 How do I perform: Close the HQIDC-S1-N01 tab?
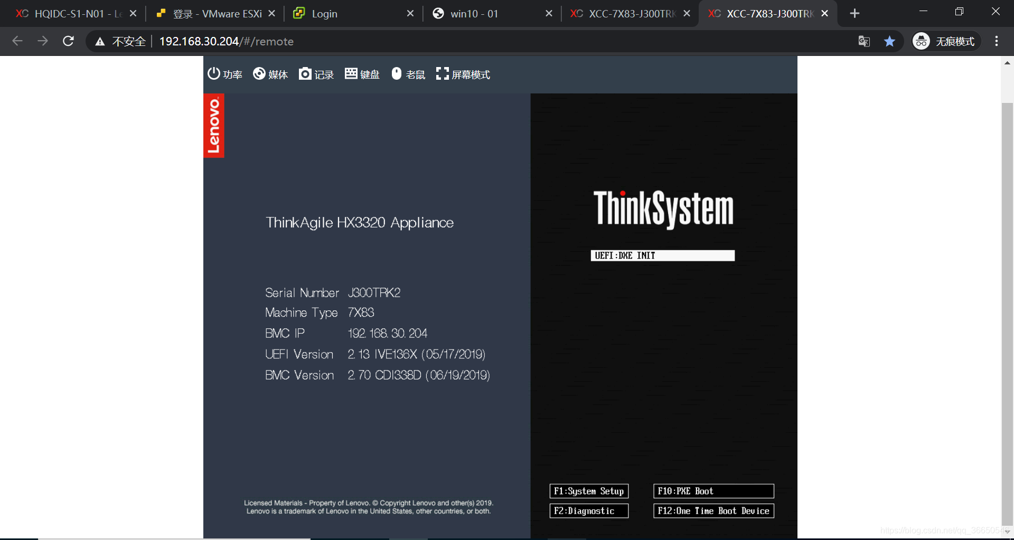point(133,14)
